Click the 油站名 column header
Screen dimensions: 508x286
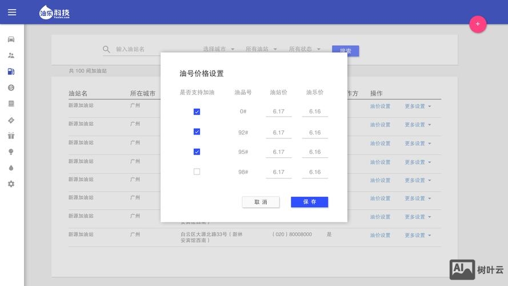coord(78,93)
